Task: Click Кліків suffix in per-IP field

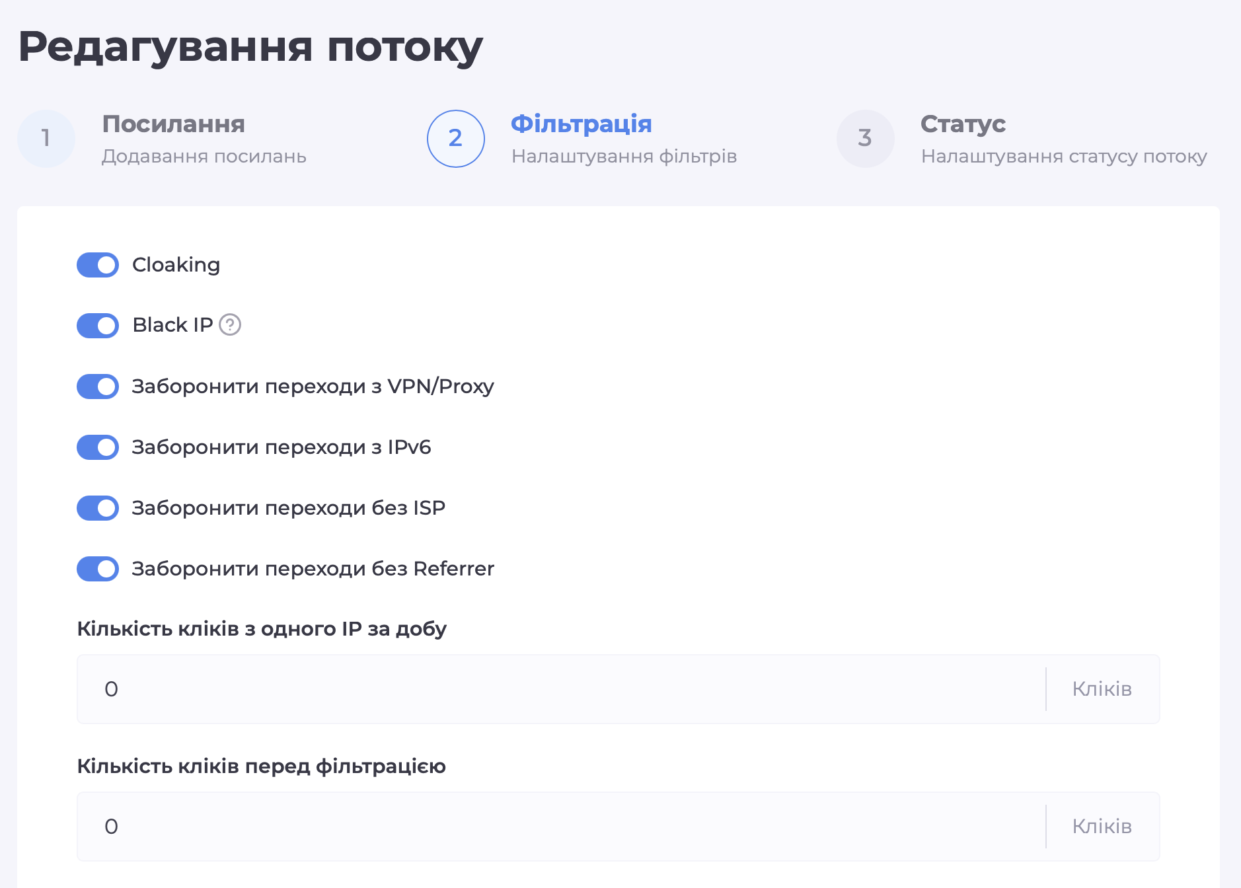Action: point(1102,689)
